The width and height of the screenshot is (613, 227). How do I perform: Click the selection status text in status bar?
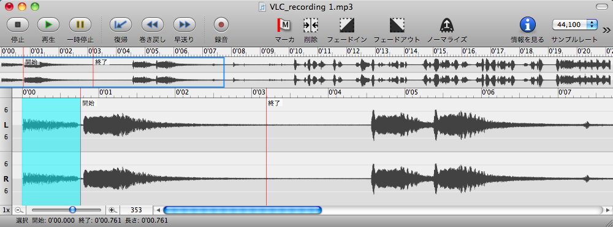(x=92, y=221)
